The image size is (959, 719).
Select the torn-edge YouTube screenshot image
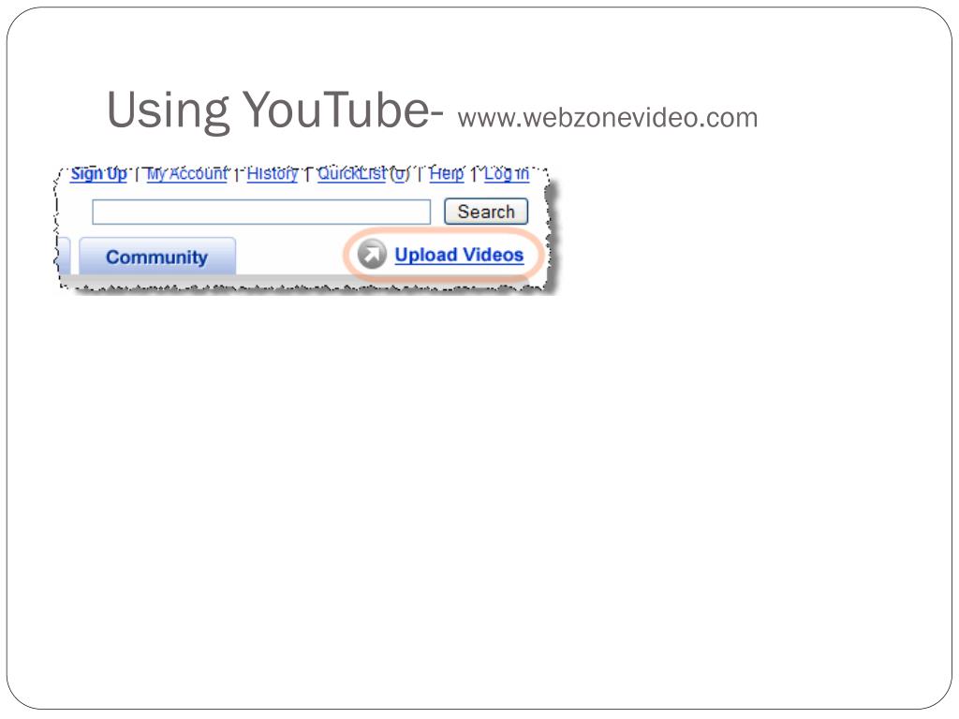point(306,230)
